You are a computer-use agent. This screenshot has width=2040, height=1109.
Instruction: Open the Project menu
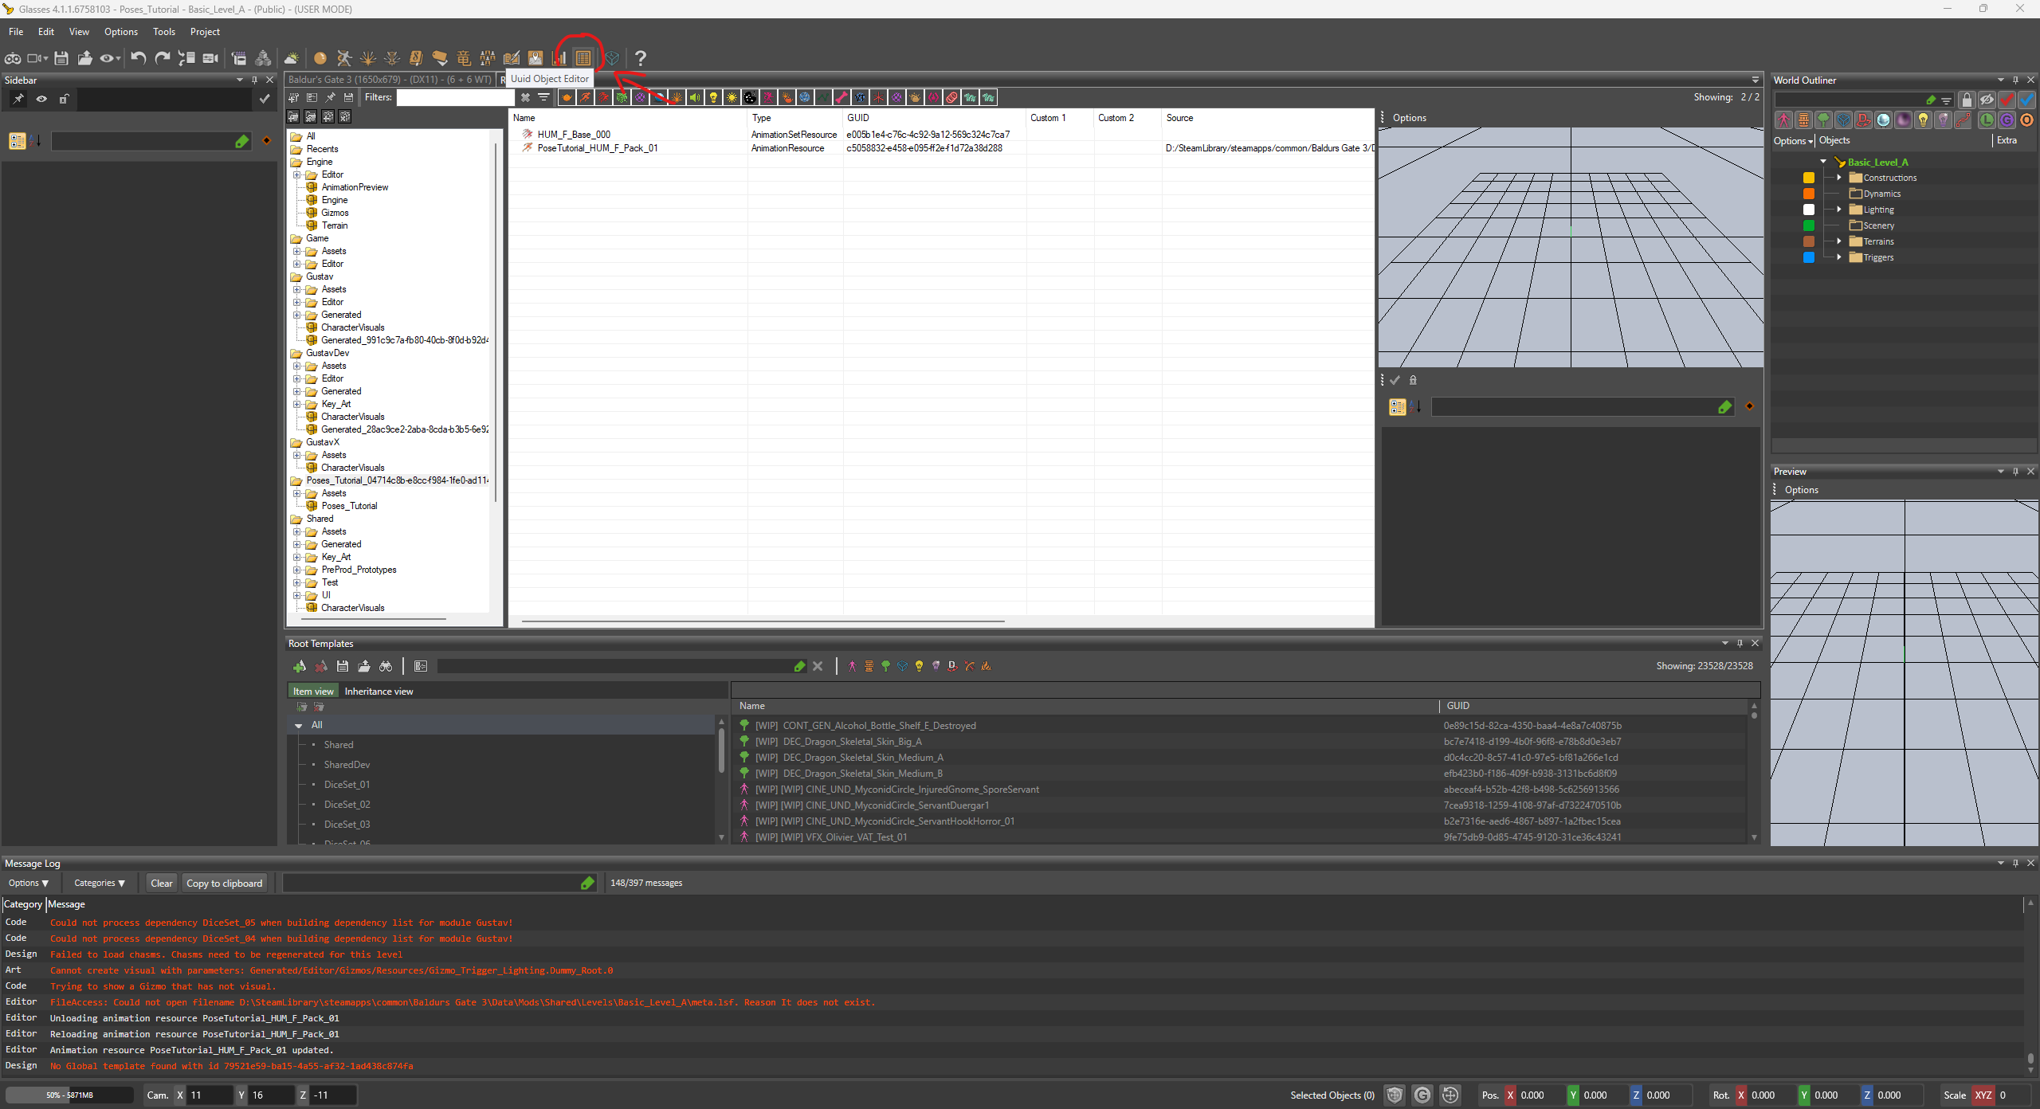click(205, 32)
